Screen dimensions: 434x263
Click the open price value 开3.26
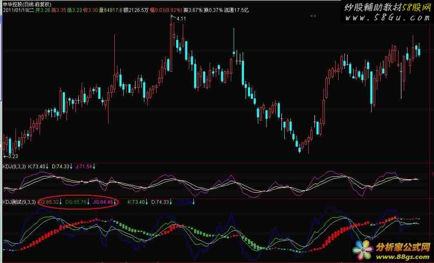click(x=42, y=10)
